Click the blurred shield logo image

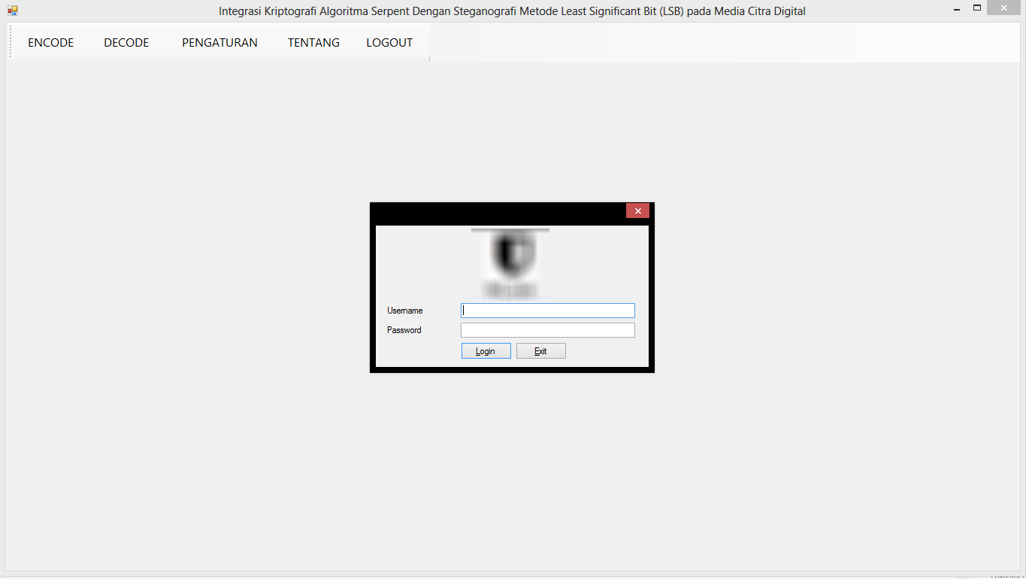510,263
